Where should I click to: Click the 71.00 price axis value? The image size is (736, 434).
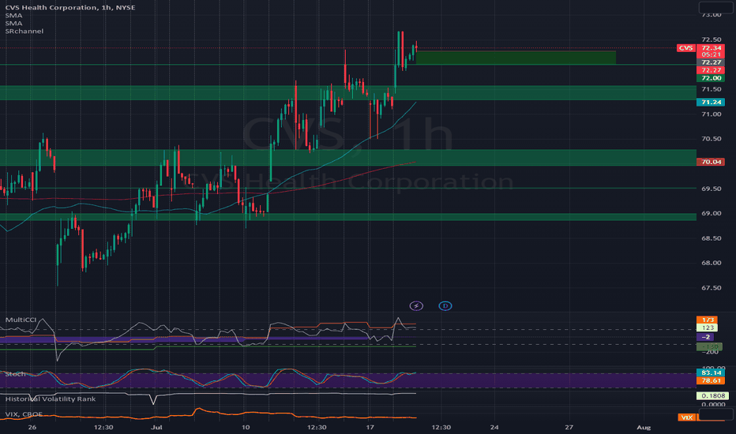tap(711, 114)
